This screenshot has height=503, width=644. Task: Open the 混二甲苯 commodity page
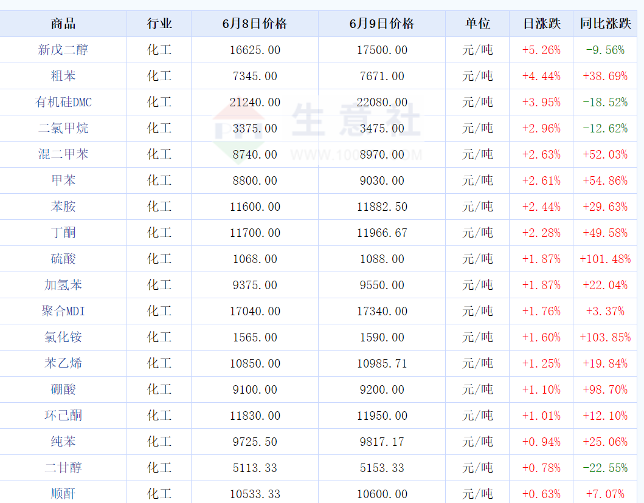(x=63, y=154)
